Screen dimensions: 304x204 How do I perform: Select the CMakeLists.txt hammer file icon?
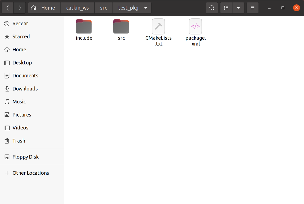tap(158, 26)
